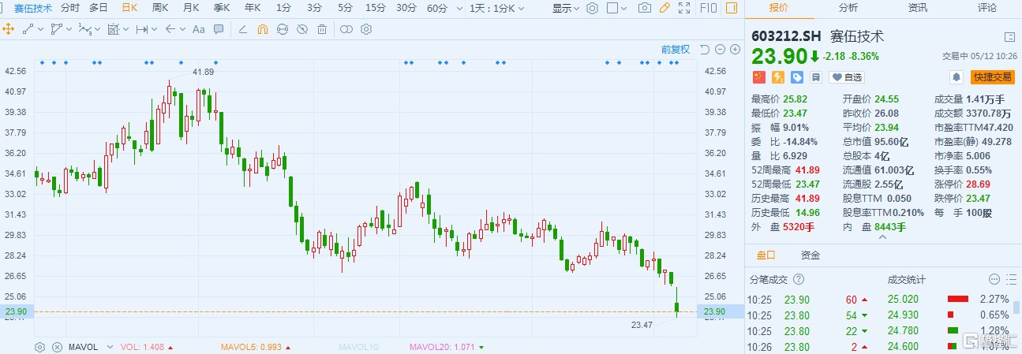Click the lock drawings sync icon
Screen dimensions: 1022x354
(283, 29)
